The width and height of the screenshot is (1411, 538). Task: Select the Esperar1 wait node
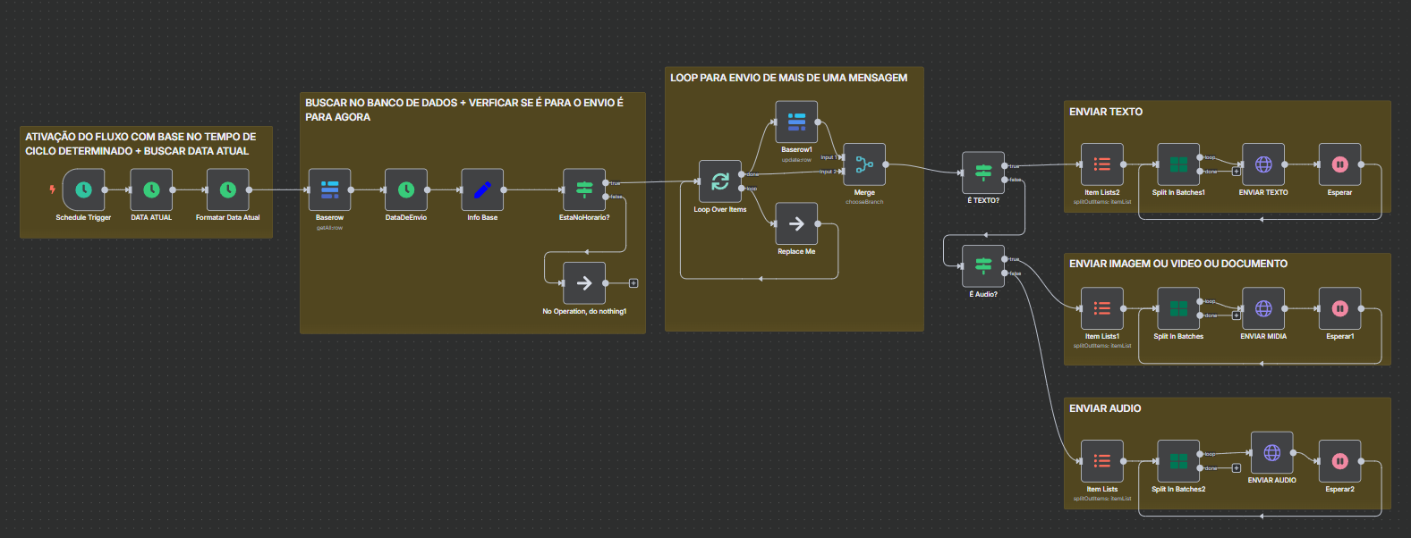pyautogui.click(x=1339, y=308)
